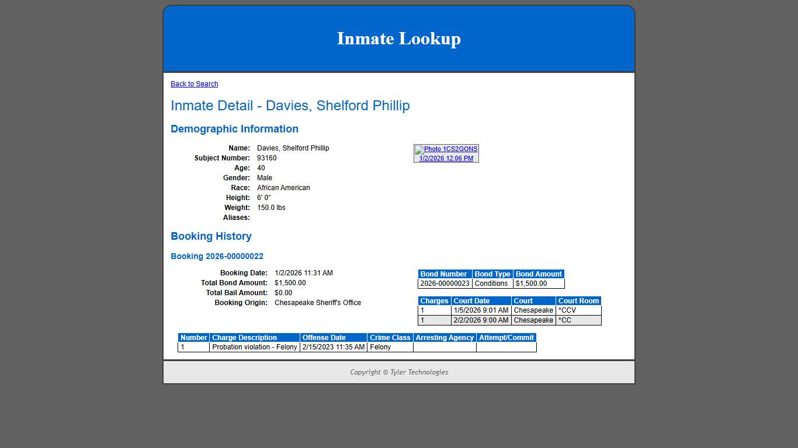The height and width of the screenshot is (448, 798).
Task: Click the Inmate Lookup title banner
Action: (x=399, y=38)
